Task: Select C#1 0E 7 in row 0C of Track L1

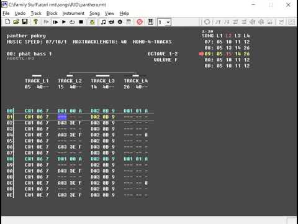Action: click(37, 183)
